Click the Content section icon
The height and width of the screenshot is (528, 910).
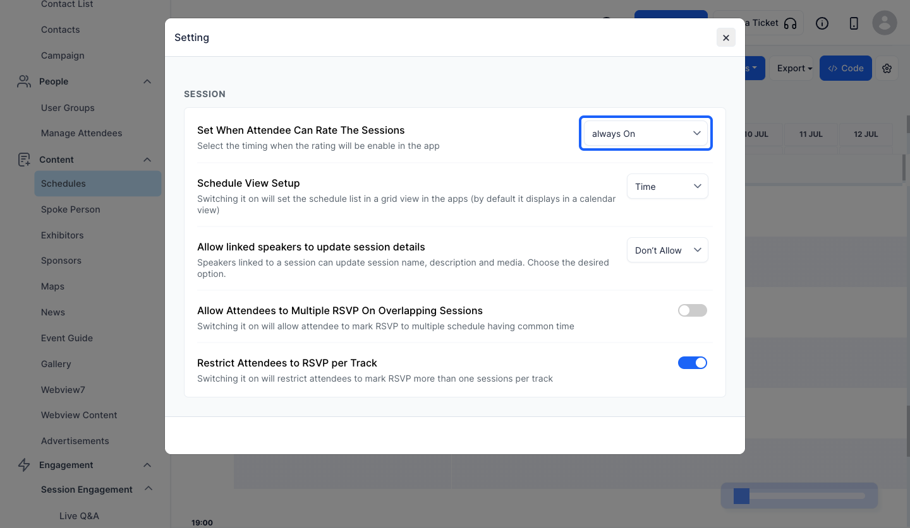click(24, 160)
